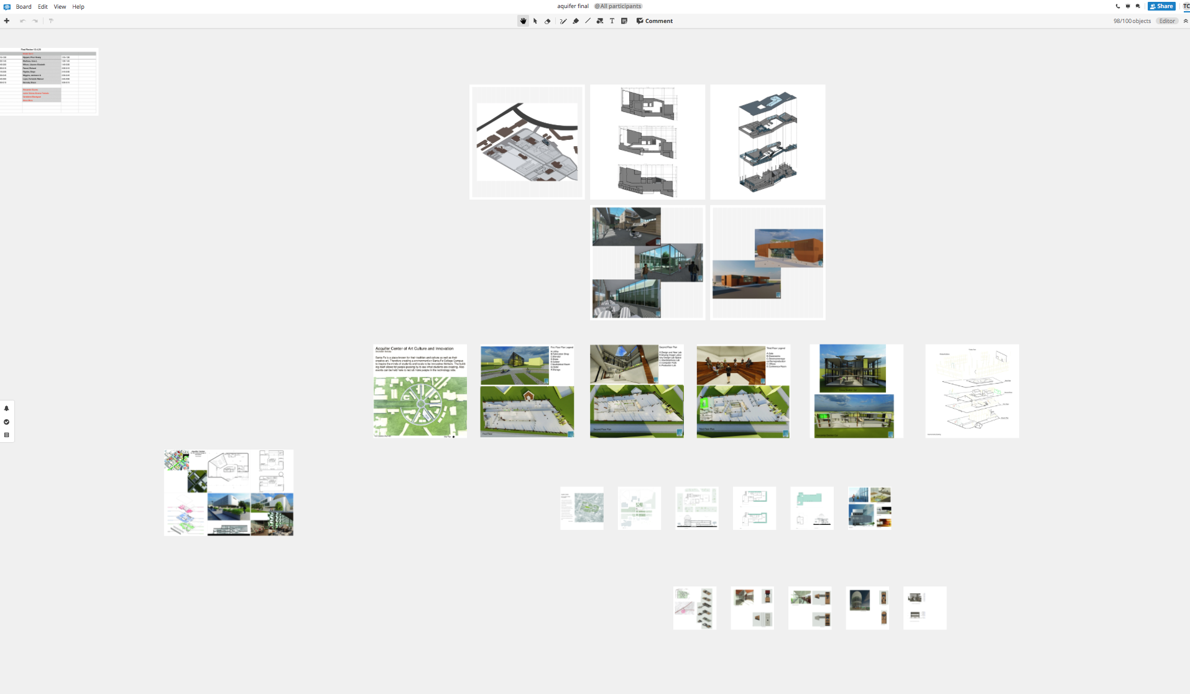Select the Acquifer Center title slide
This screenshot has height=694, width=1190.
click(420, 391)
